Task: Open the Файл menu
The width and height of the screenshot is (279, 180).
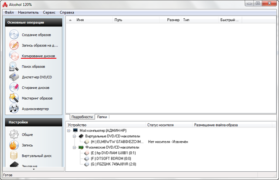Action: (9, 13)
